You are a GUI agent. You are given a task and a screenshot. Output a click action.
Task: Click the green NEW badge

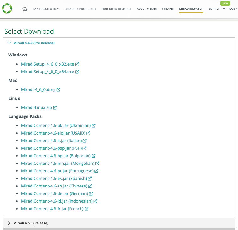[x=225, y=3]
